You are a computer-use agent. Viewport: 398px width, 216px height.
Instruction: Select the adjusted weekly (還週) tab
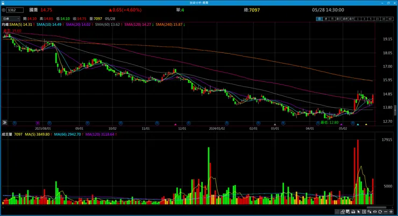[x=345, y=19]
